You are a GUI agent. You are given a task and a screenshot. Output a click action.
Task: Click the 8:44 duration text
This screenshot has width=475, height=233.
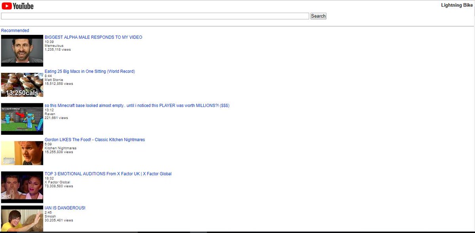point(48,76)
